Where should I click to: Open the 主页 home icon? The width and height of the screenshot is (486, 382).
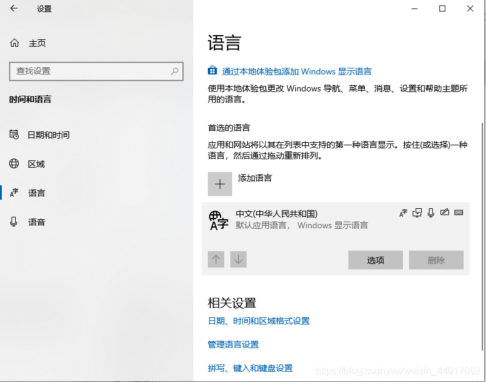[x=15, y=43]
